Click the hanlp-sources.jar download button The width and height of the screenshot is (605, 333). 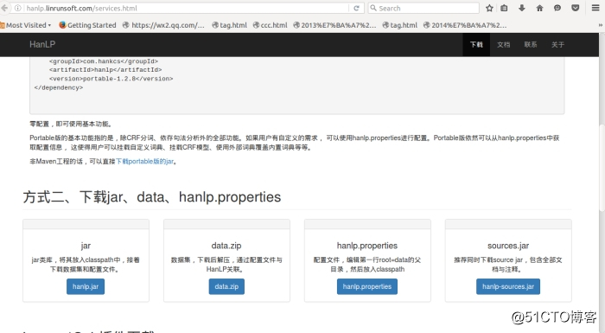(x=508, y=286)
